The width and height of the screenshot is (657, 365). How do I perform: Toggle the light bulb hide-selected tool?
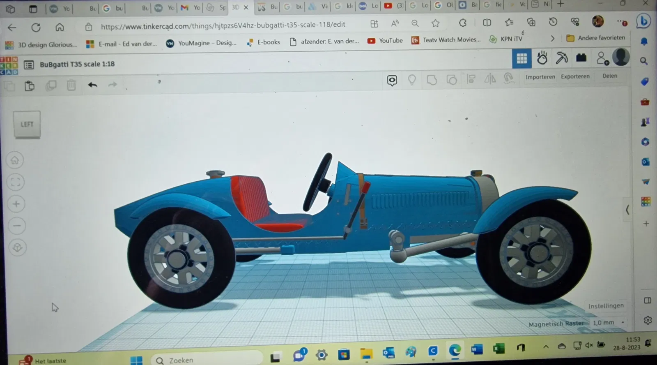(412, 80)
